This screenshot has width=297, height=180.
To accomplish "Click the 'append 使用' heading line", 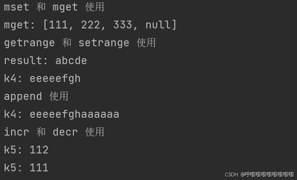I will [36, 96].
